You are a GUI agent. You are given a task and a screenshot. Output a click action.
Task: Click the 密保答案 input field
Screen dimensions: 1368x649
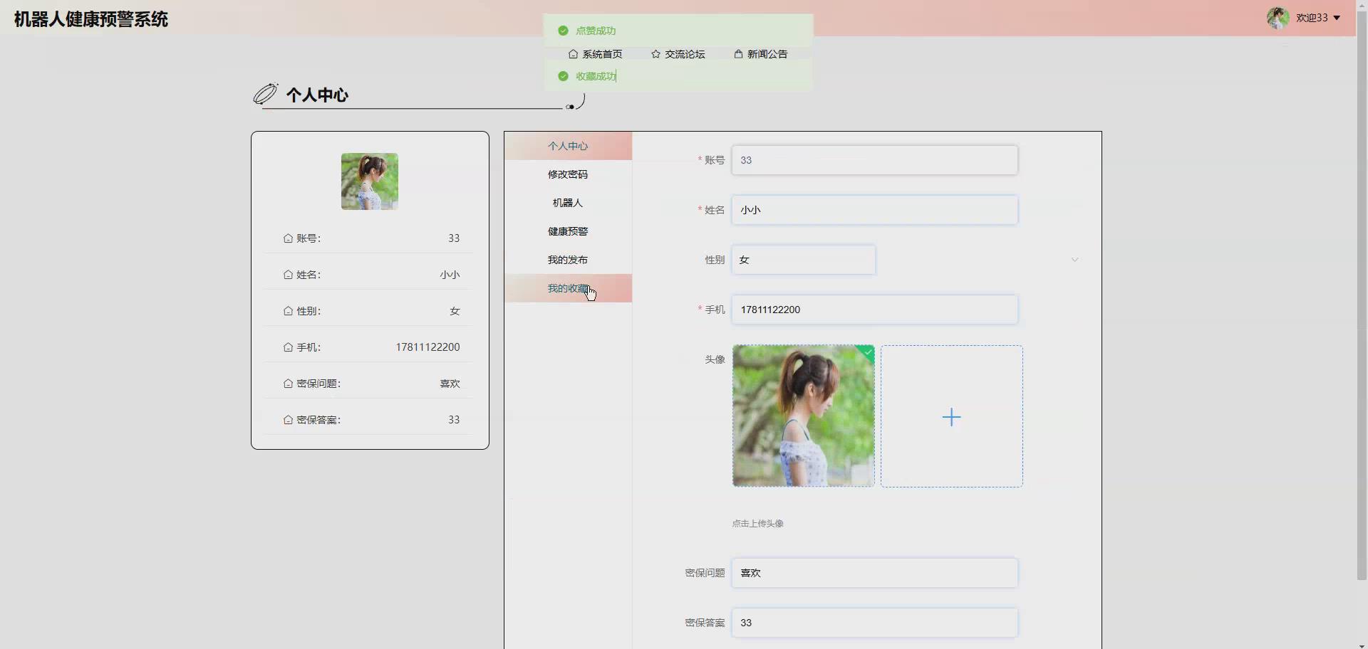coord(875,622)
